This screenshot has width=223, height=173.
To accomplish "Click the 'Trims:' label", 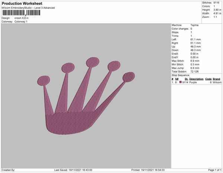I will (175, 36).
